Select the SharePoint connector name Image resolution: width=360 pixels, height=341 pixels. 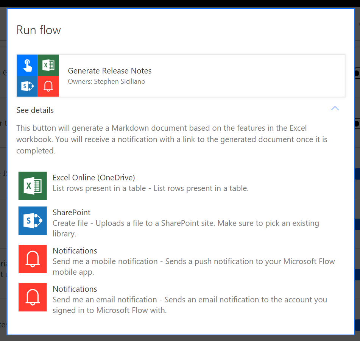coord(72,212)
